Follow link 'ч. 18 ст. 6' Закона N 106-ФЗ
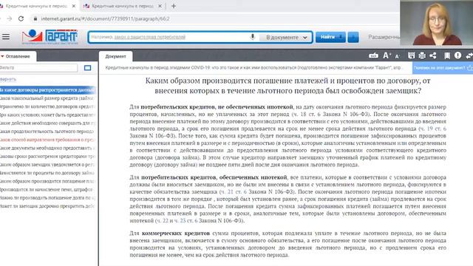The height and width of the screenshot is (266, 473). (307, 115)
